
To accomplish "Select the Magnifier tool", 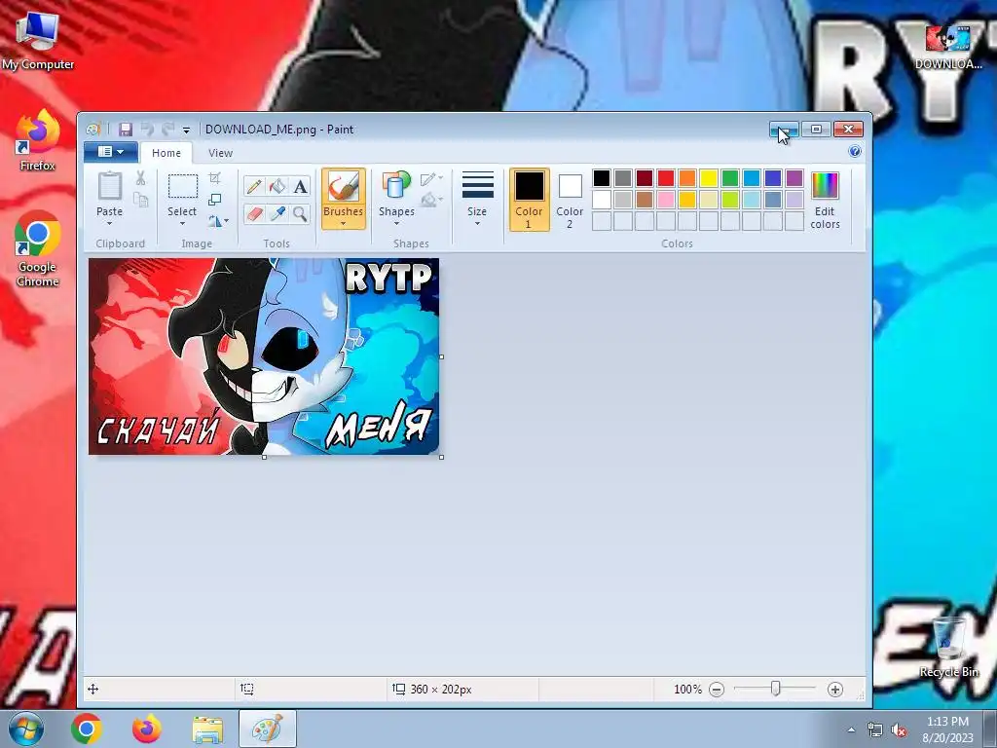I will coord(300,213).
